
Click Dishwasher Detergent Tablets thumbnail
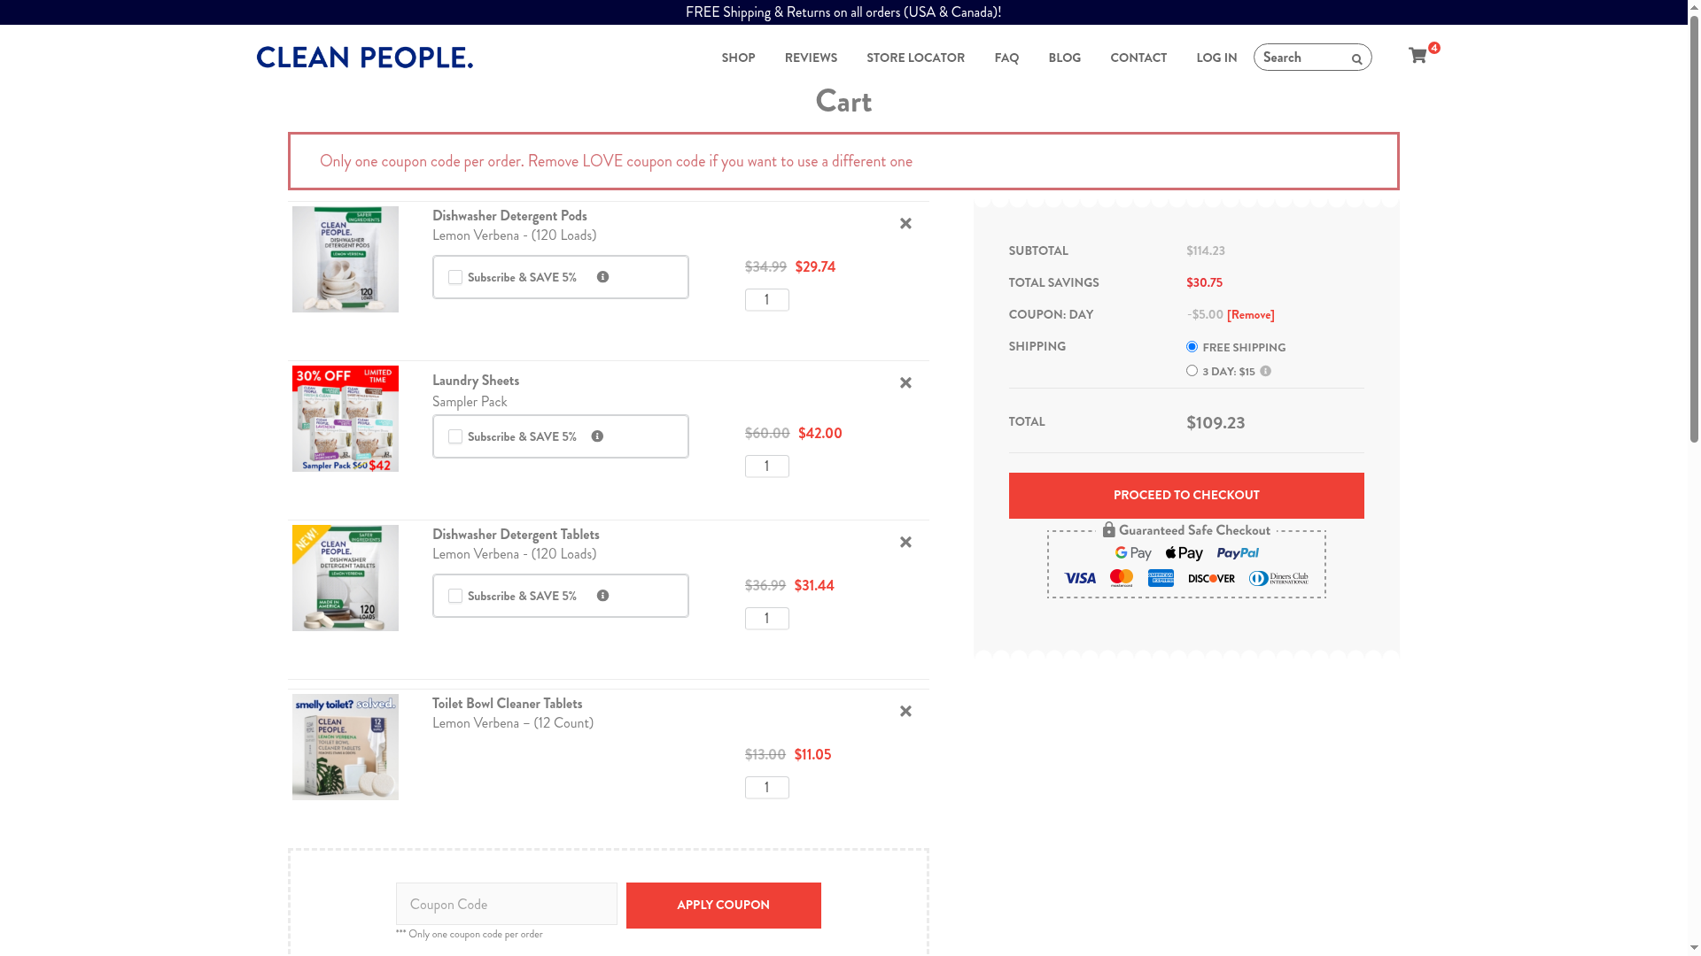click(346, 578)
